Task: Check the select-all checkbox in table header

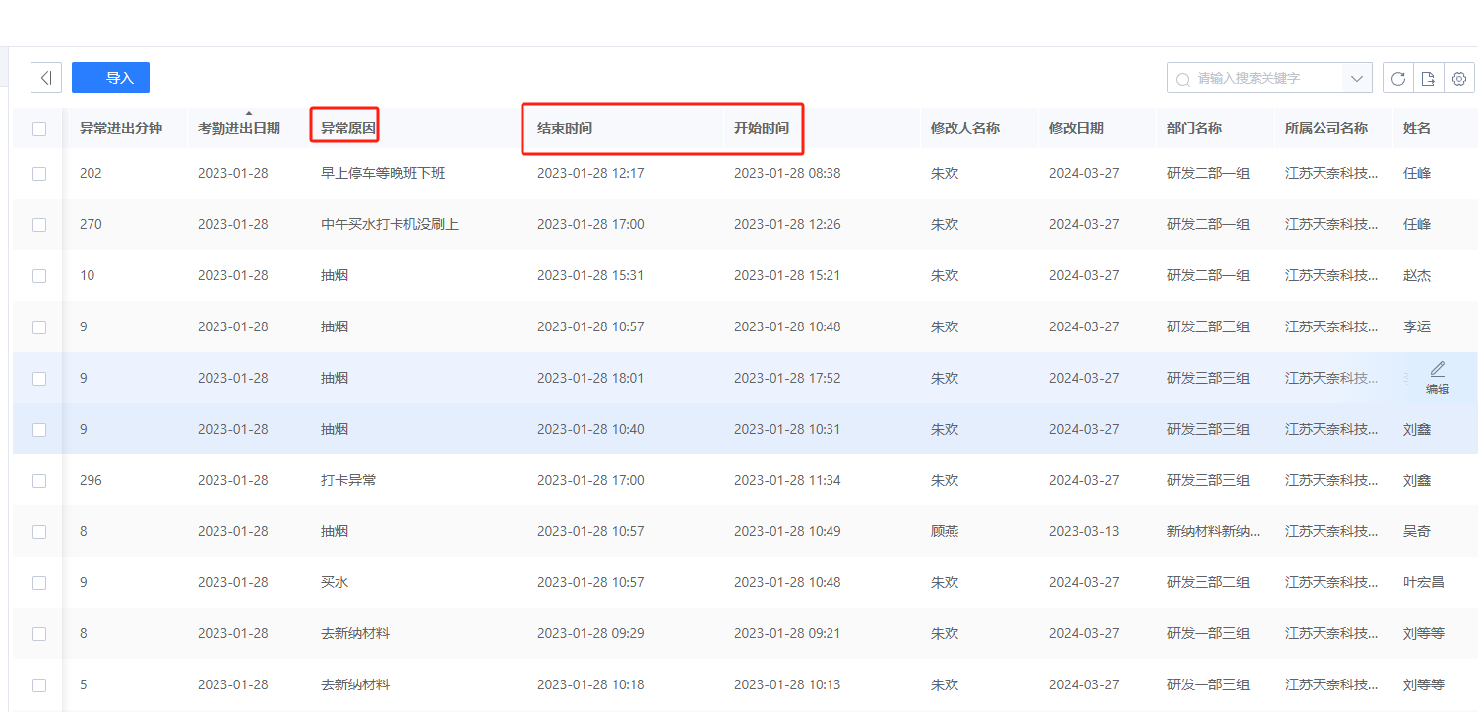Action: [x=38, y=128]
